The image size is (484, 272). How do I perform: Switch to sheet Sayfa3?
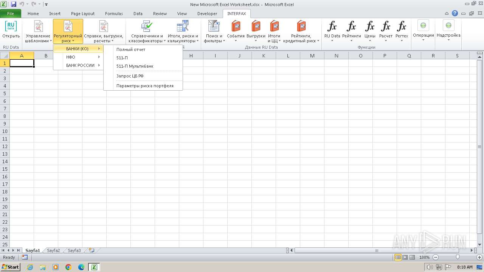pos(74,250)
